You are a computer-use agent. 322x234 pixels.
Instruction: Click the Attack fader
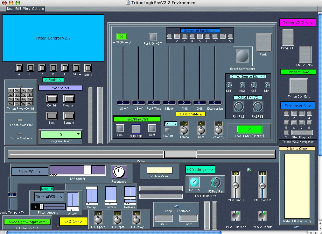73,202
